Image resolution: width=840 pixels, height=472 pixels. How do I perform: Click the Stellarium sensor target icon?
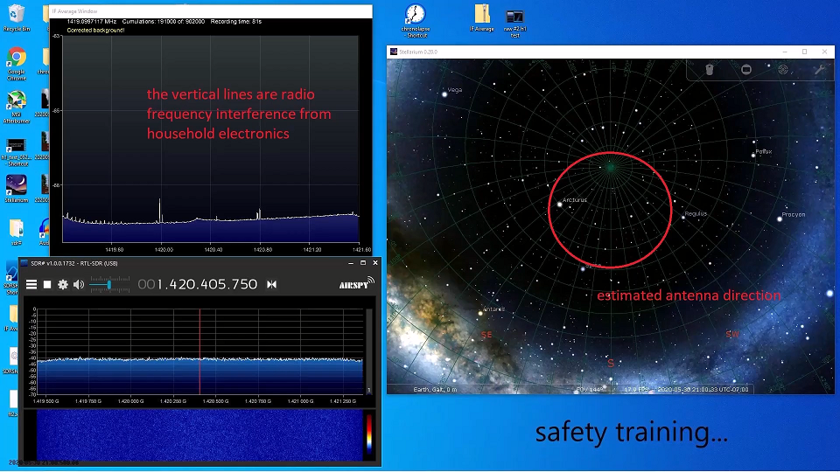click(782, 70)
